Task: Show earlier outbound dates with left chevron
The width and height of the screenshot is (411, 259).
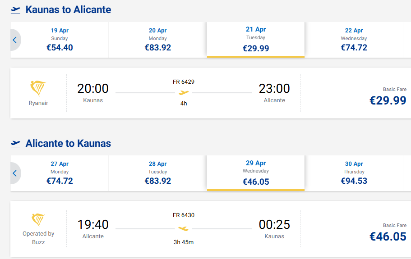Action: 14,40
